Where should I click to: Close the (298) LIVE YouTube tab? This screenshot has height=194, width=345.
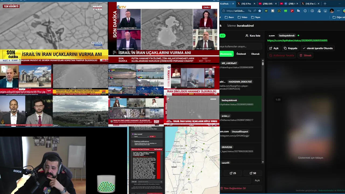coord(275,4)
